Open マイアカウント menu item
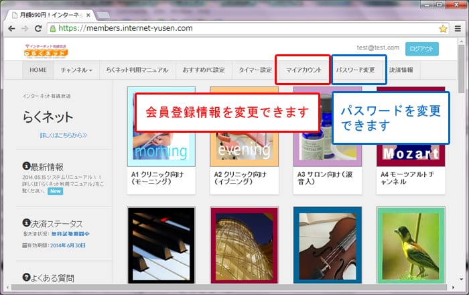 pos(304,70)
